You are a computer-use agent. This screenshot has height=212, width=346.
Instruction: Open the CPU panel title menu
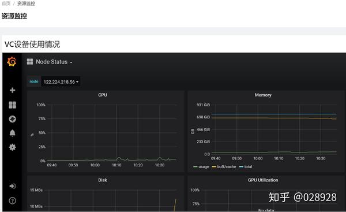[x=103, y=95]
